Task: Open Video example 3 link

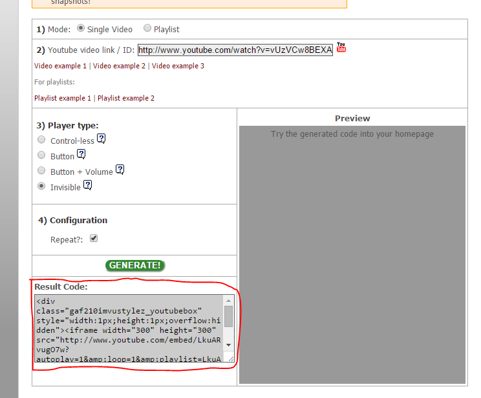Action: pyautogui.click(x=178, y=66)
